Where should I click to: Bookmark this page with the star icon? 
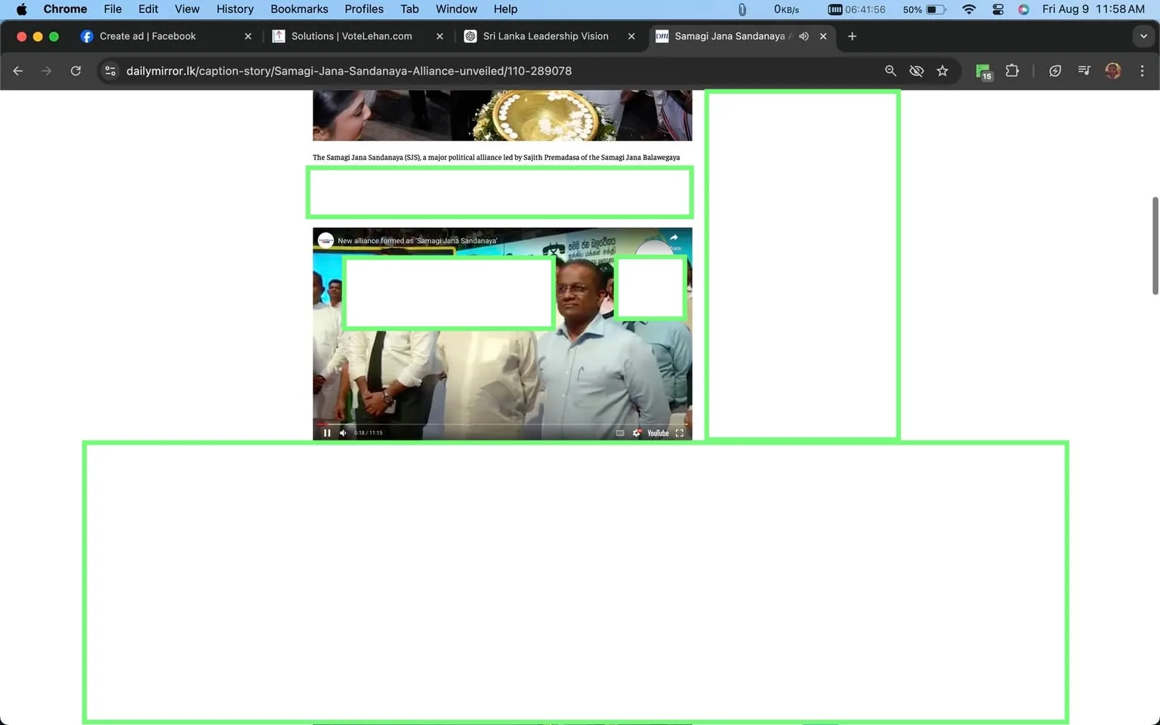pos(942,70)
